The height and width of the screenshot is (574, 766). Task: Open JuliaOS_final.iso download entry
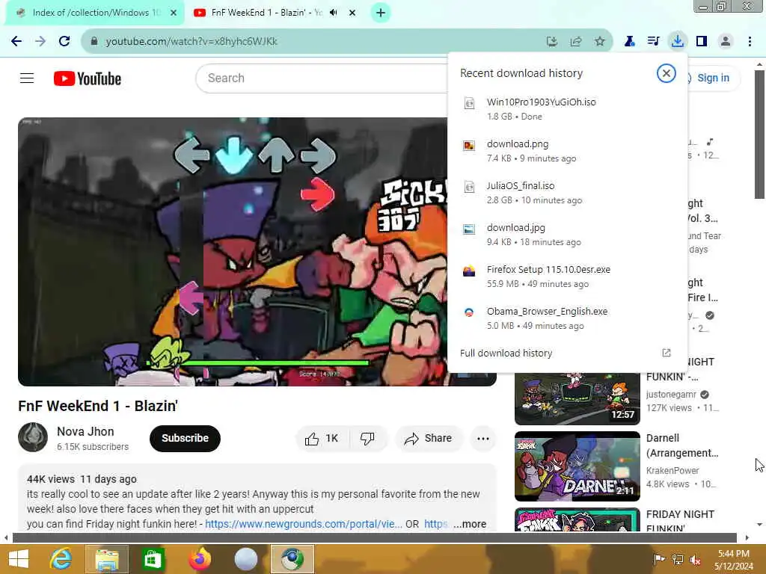coord(567,193)
